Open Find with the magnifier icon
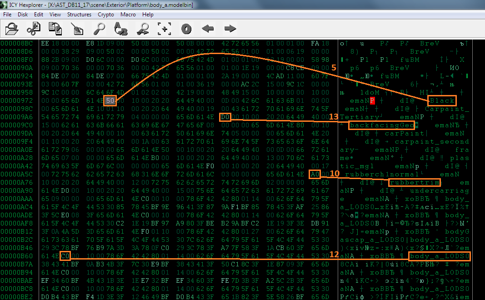 [x=99, y=29]
